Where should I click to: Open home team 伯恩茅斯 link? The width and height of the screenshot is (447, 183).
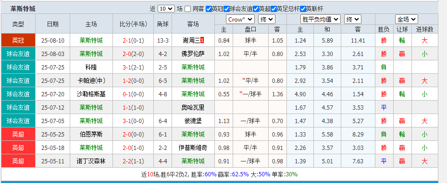91,134
